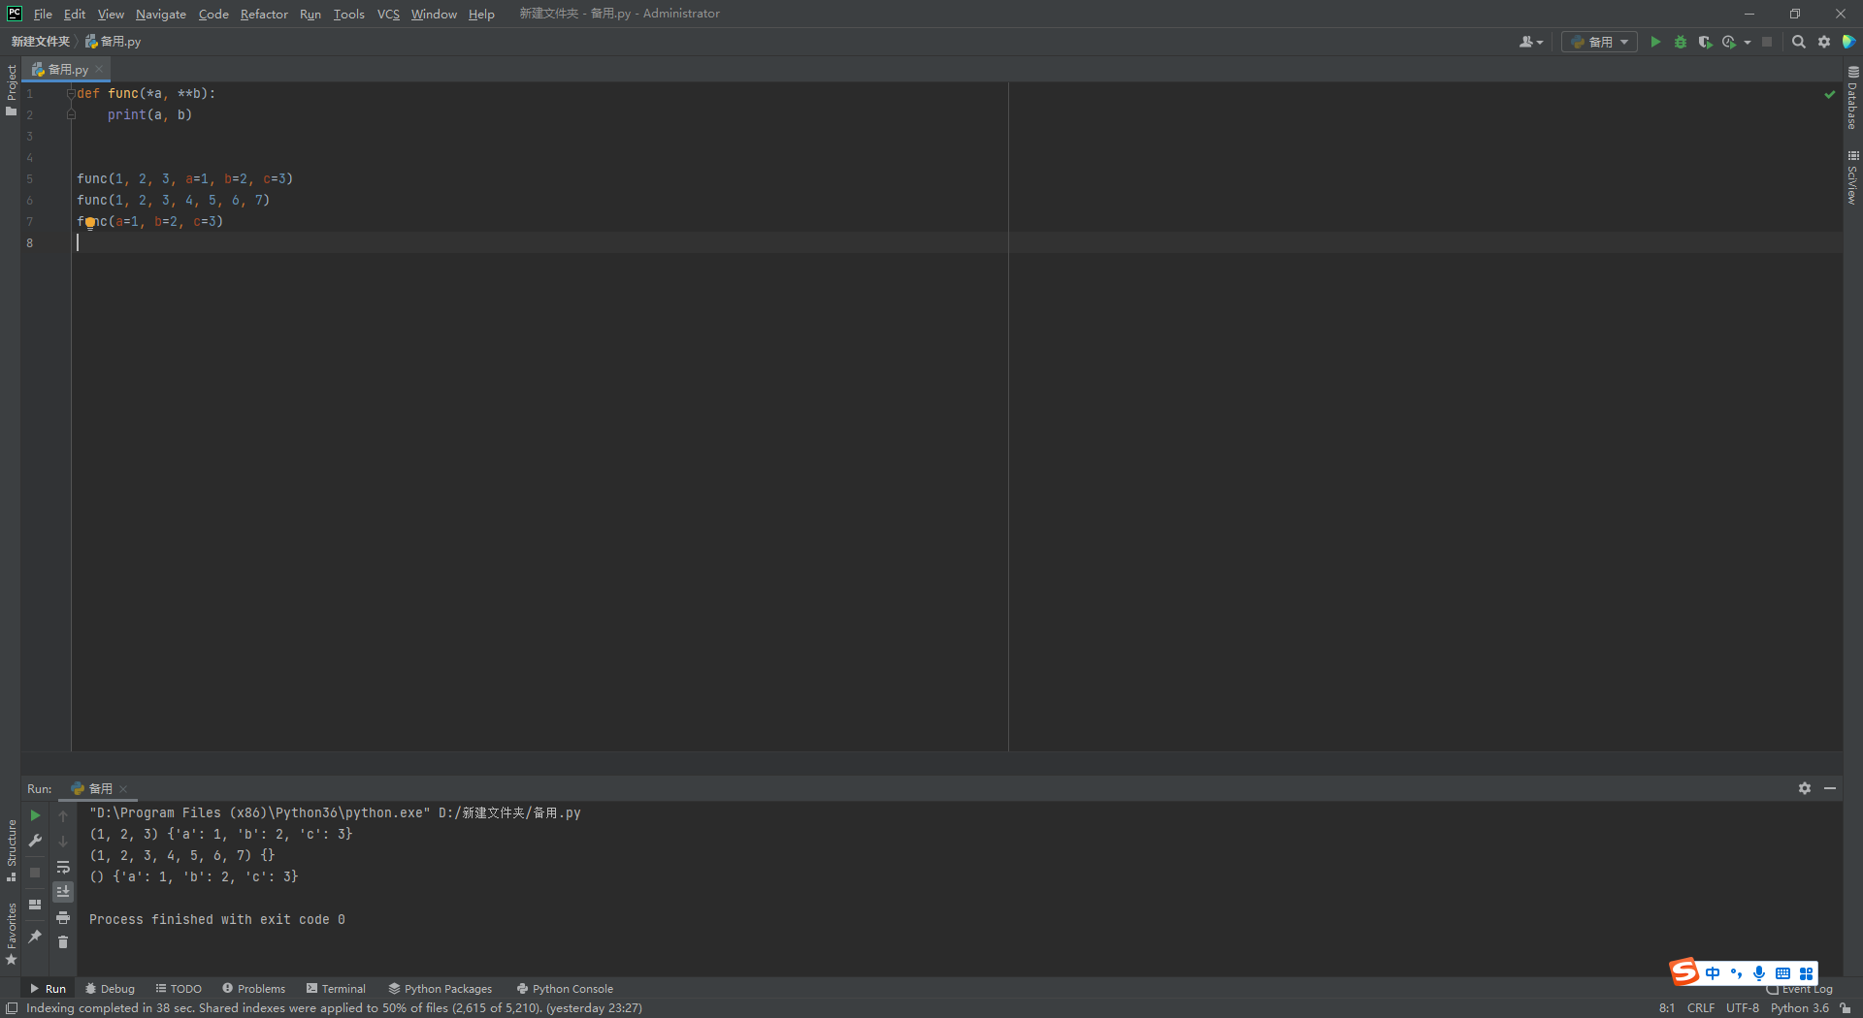This screenshot has width=1863, height=1018.
Task: Collapse the func definition fold marker
Action: [x=71, y=94]
